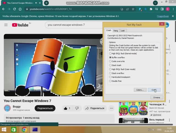Open the YouTube hamburger guide menu

click(6, 25)
